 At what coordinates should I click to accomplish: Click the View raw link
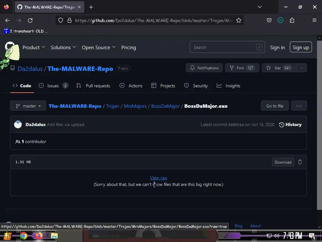[158, 178]
